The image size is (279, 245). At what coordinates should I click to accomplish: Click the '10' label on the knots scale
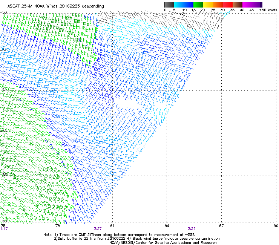[184, 10]
